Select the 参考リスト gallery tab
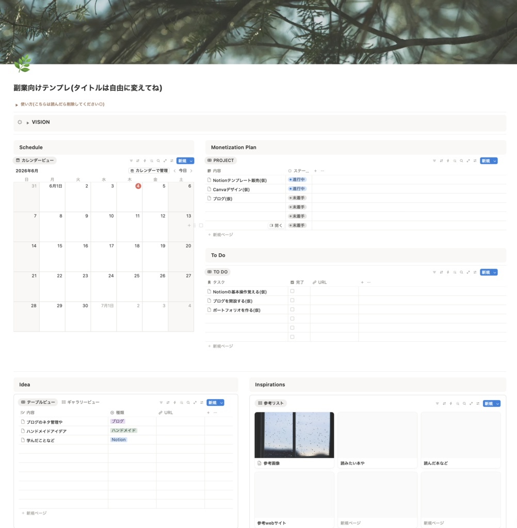 (x=271, y=403)
